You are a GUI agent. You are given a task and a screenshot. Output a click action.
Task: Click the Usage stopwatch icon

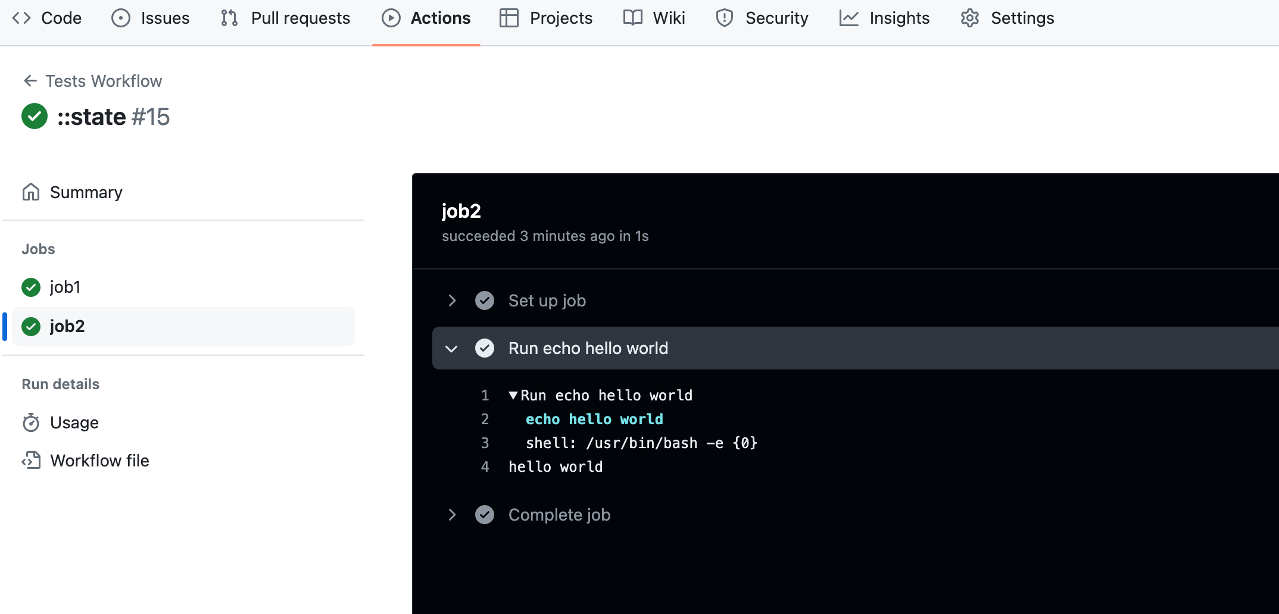pos(32,422)
